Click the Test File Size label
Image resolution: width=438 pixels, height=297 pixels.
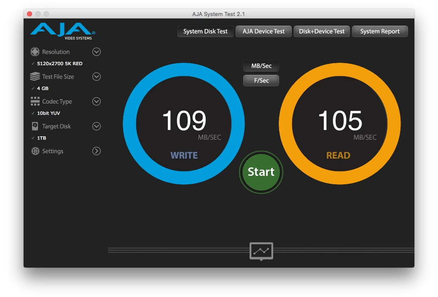point(58,77)
